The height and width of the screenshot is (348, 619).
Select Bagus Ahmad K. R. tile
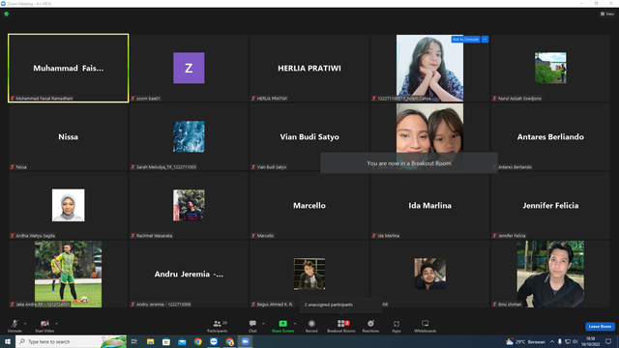(309, 274)
